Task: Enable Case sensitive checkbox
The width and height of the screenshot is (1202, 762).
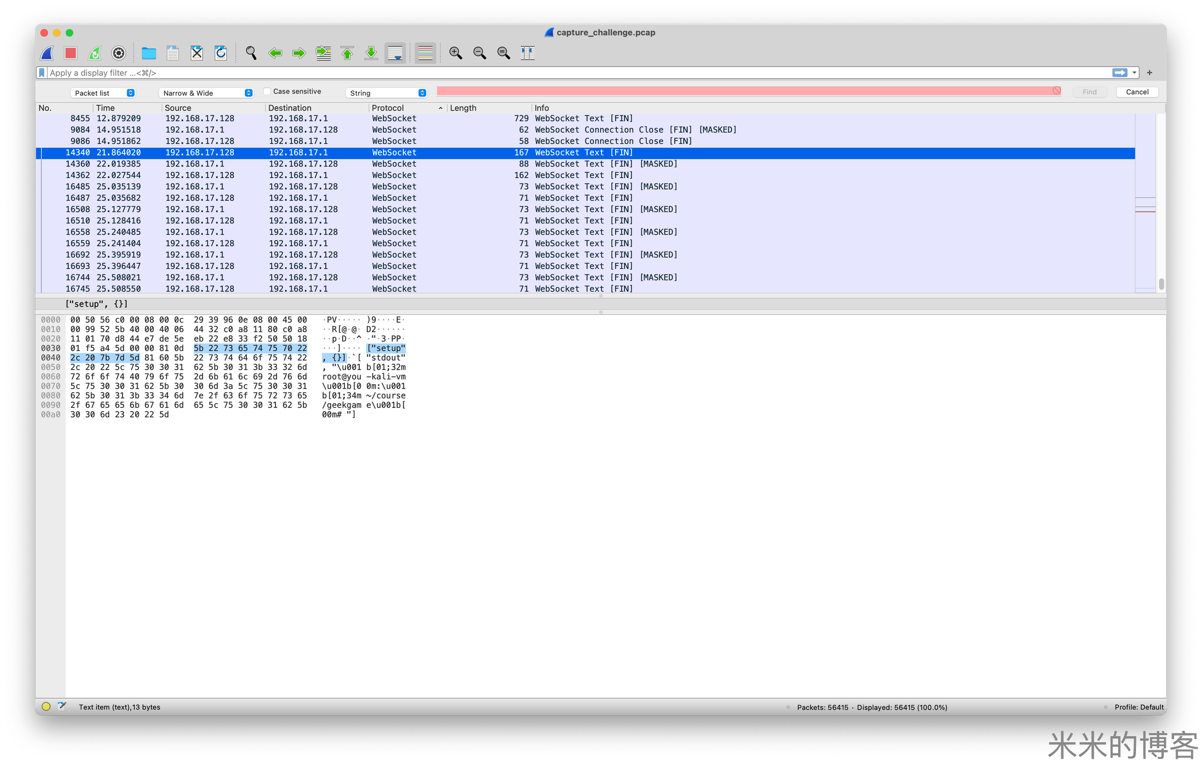Action: pos(267,91)
